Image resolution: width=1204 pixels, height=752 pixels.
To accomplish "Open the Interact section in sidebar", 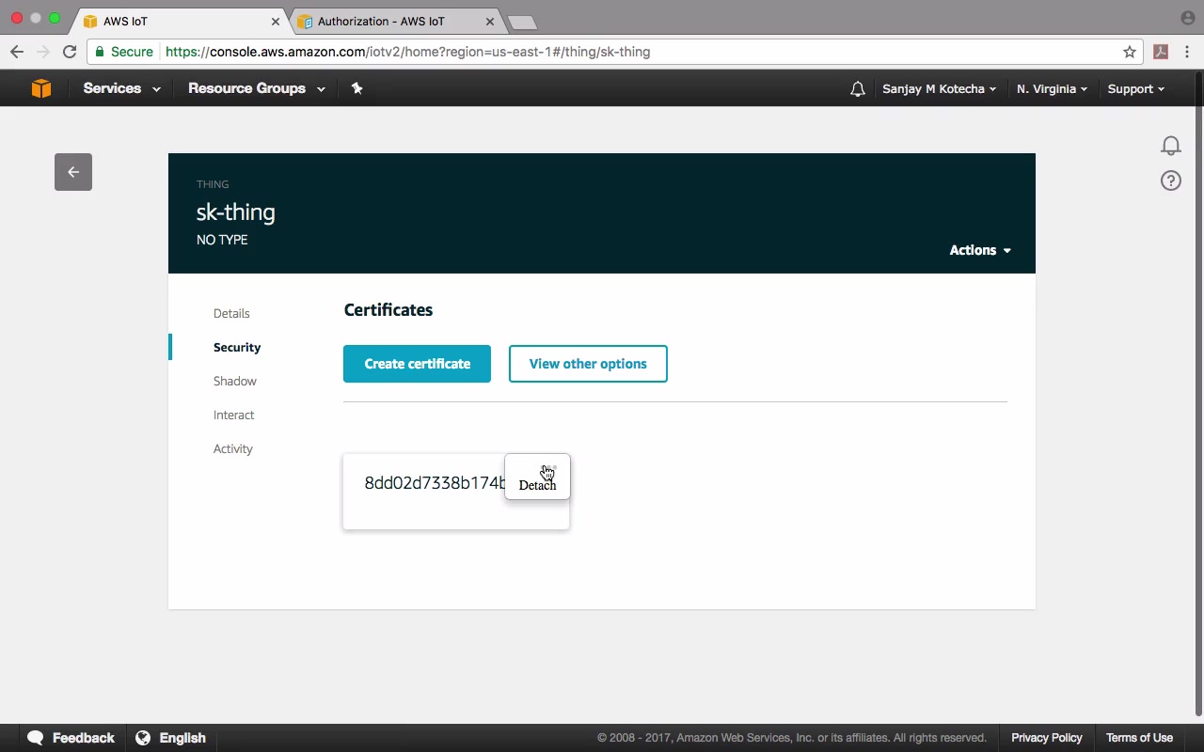I will tap(234, 415).
